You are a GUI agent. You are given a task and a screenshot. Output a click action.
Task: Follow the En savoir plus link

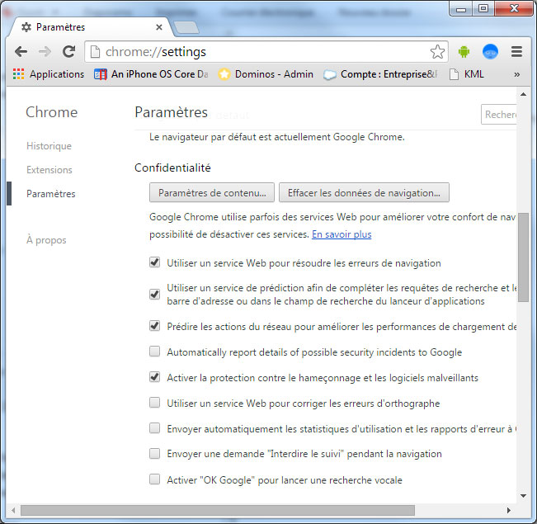[x=342, y=234]
